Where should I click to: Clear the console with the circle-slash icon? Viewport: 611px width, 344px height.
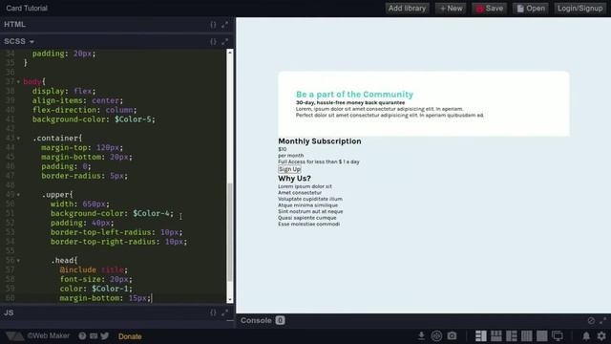click(x=591, y=321)
